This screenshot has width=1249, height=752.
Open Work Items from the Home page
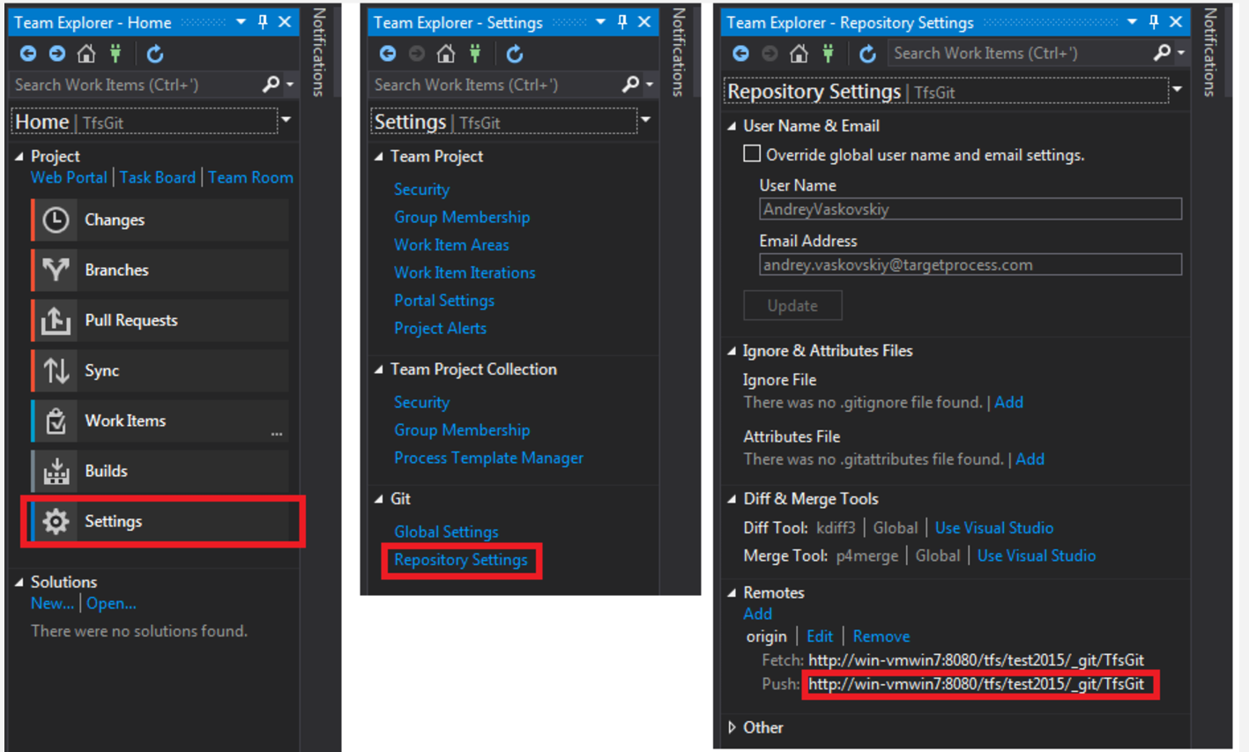pyautogui.click(x=124, y=421)
